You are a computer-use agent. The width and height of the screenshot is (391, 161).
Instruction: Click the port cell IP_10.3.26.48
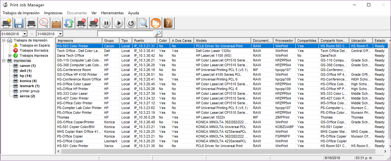144,122
